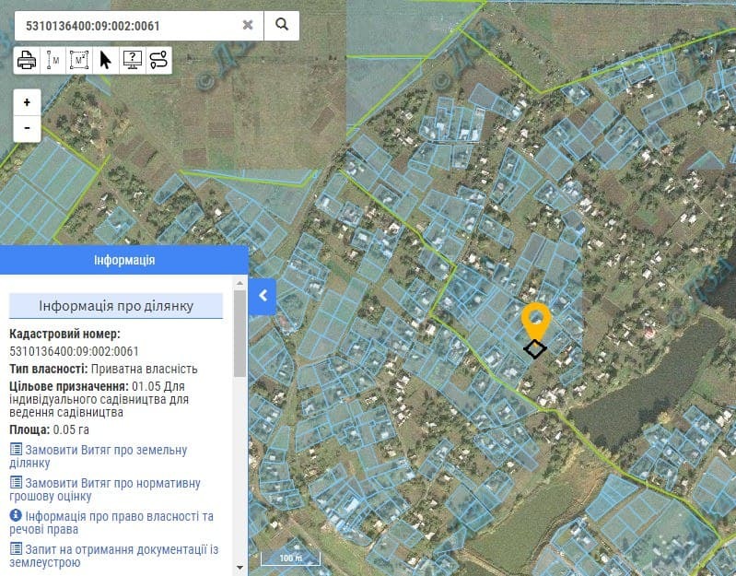Select the area measurement tool
Image resolution: width=736 pixels, height=576 pixels.
(x=79, y=61)
